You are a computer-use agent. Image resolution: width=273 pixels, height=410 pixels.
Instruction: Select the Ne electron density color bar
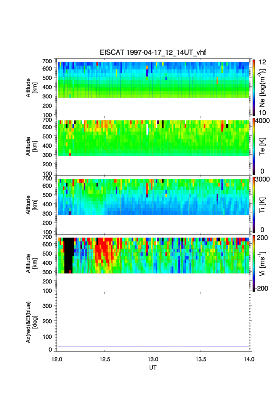coord(254,88)
